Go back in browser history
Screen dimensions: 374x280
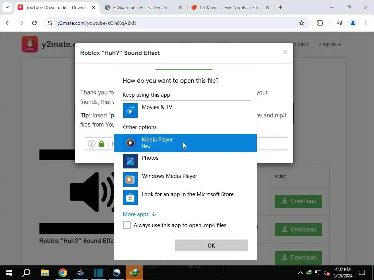tap(8, 23)
